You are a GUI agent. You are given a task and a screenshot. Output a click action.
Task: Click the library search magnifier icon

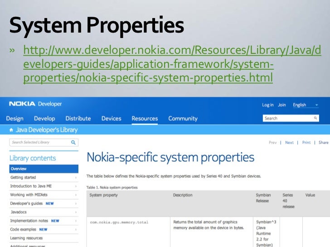coord(73,142)
